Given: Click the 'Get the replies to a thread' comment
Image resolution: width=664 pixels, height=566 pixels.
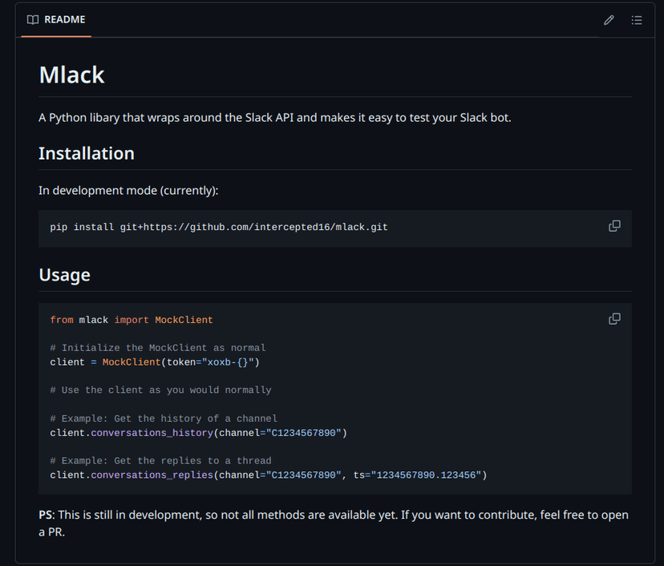Looking at the screenshot, I should point(160,461).
